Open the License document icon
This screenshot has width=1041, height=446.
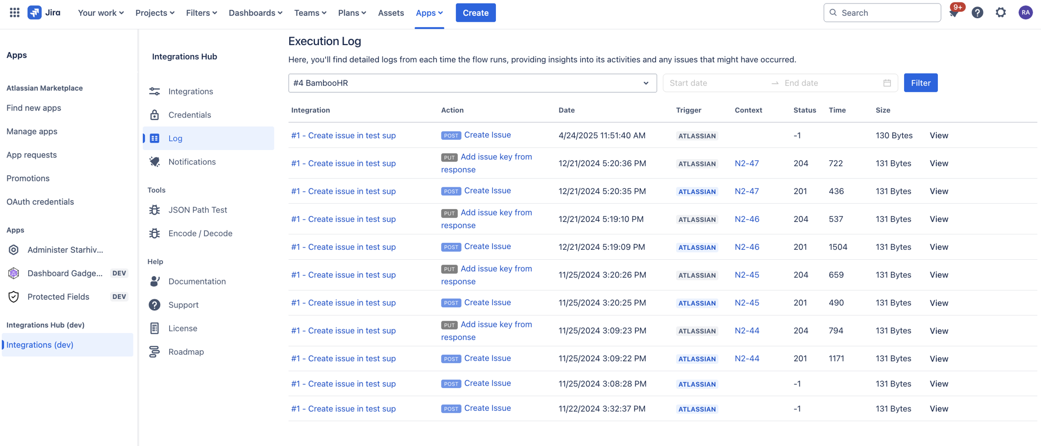tap(154, 328)
